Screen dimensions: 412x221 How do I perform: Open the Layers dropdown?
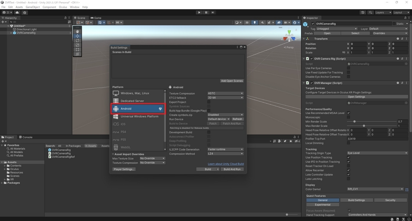(382, 12)
